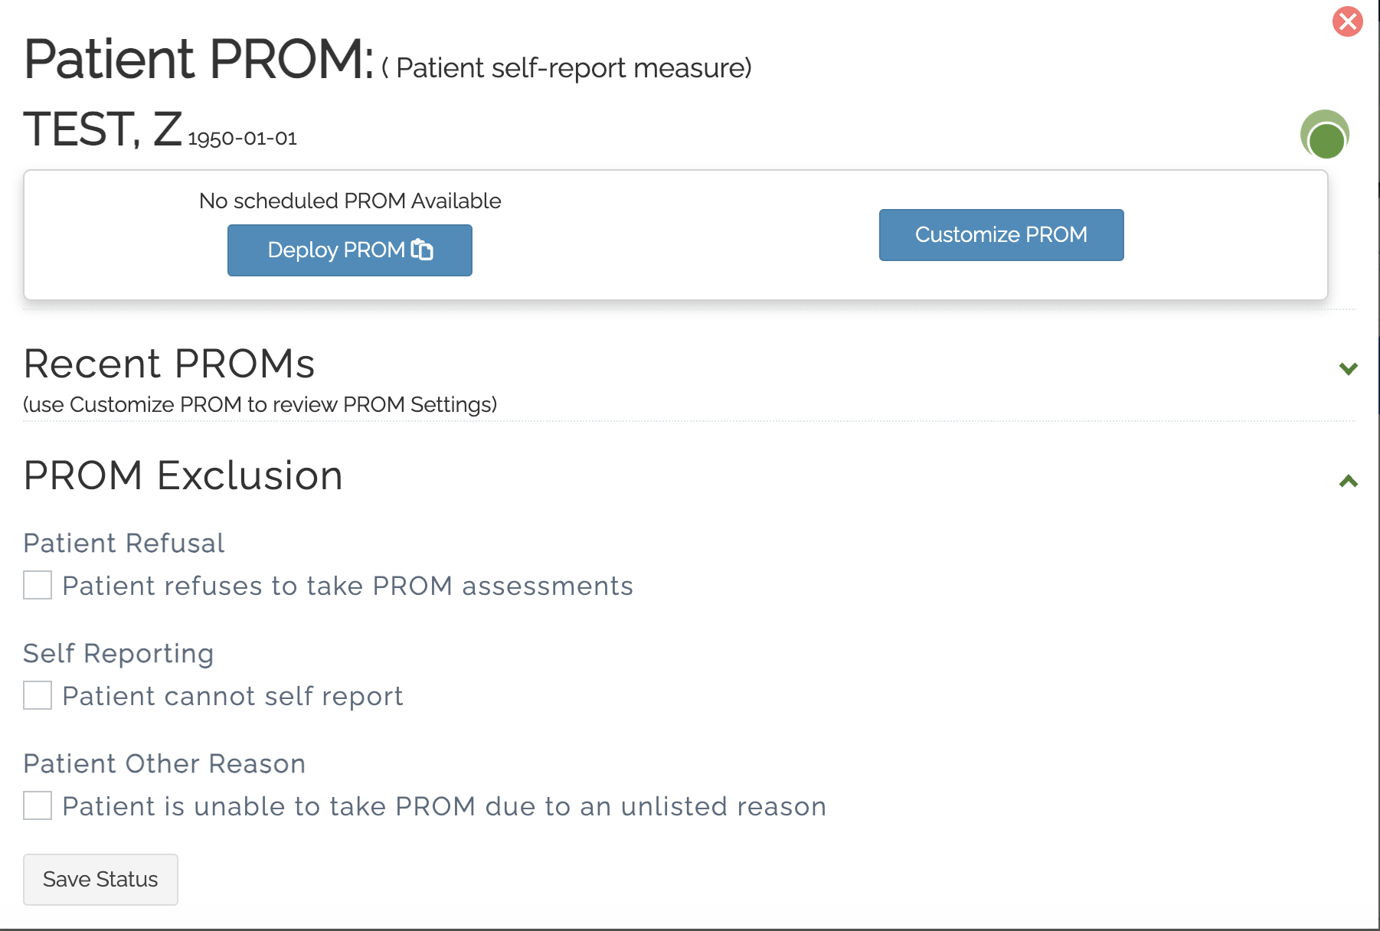Click the status dot near the patient name
This screenshot has width=1380, height=931.
click(x=1324, y=135)
